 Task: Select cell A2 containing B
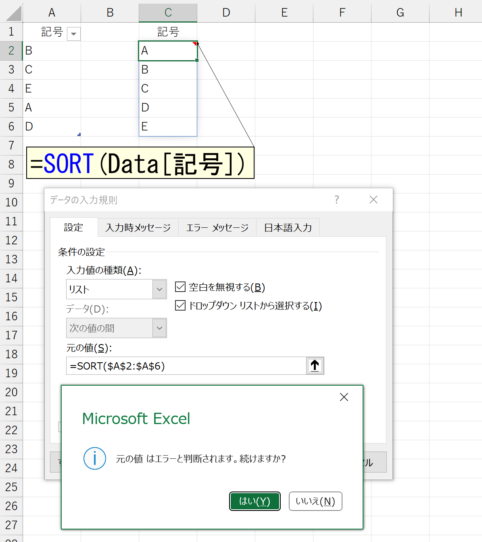click(x=52, y=51)
